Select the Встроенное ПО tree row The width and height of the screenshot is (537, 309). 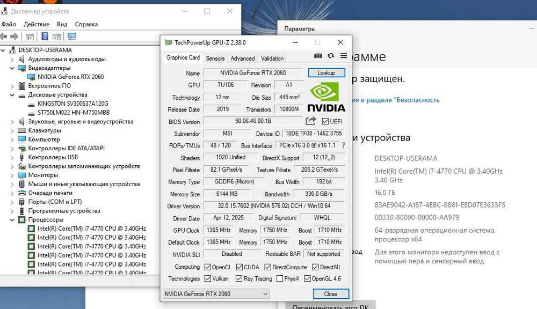pyautogui.click(x=49, y=86)
